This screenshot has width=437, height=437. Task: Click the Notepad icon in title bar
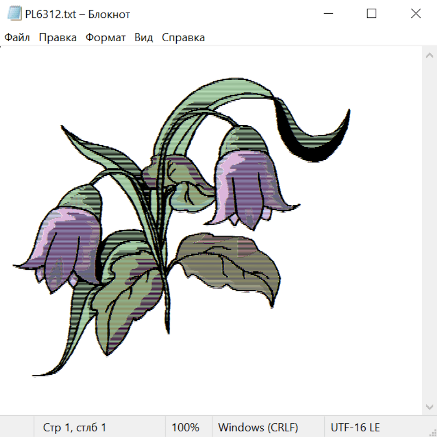[x=14, y=14]
